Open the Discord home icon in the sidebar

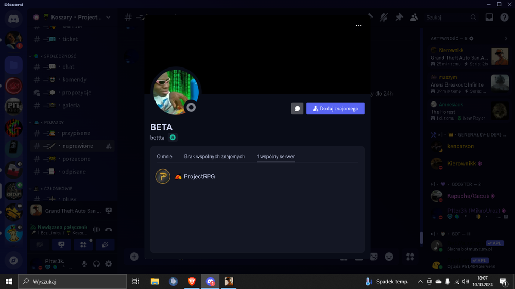pyautogui.click(x=13, y=19)
